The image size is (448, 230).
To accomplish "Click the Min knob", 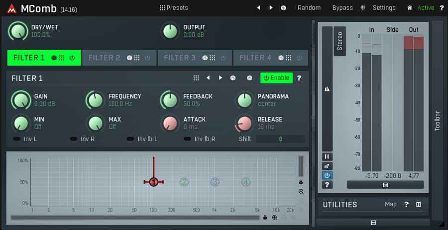I will pos(21,123).
